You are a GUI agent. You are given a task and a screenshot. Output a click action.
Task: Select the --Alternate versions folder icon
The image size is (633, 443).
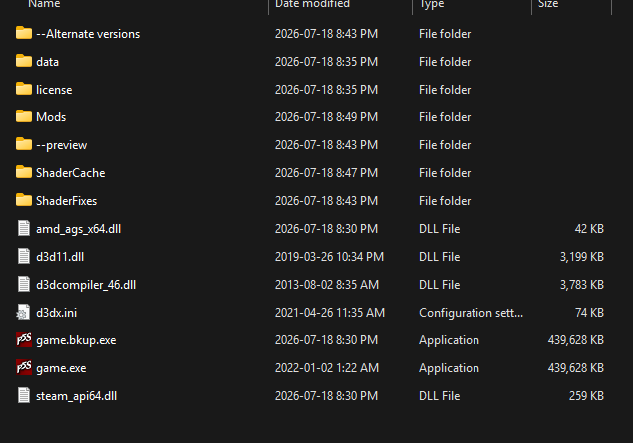(24, 33)
